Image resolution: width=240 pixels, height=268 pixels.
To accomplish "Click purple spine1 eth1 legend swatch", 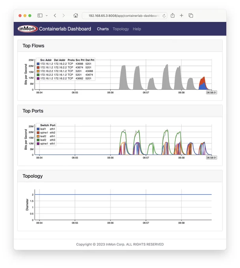I will [38, 143].
